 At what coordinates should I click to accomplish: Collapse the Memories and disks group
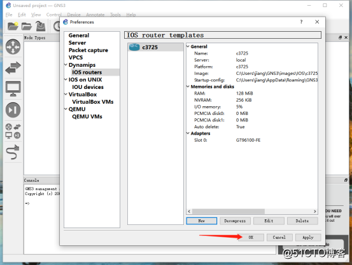tap(188, 86)
